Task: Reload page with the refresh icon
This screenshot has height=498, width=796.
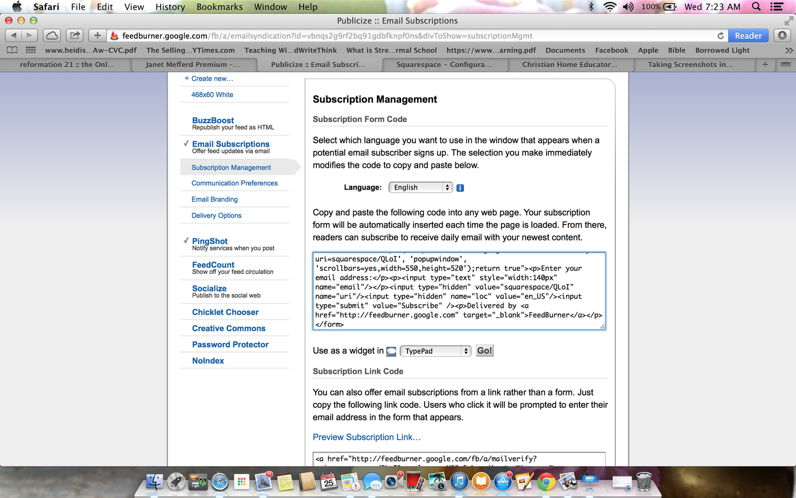Action: 721,36
